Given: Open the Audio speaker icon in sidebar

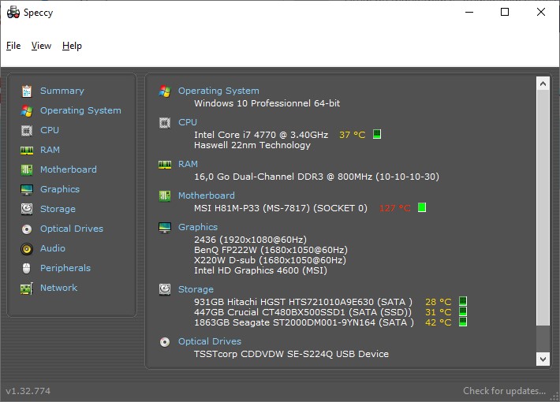Looking at the screenshot, I should [27, 248].
